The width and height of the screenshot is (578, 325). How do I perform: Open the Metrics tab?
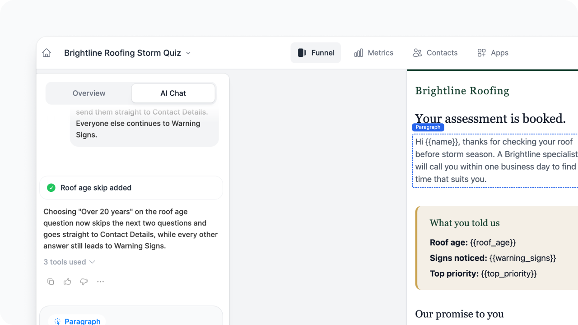click(x=374, y=53)
